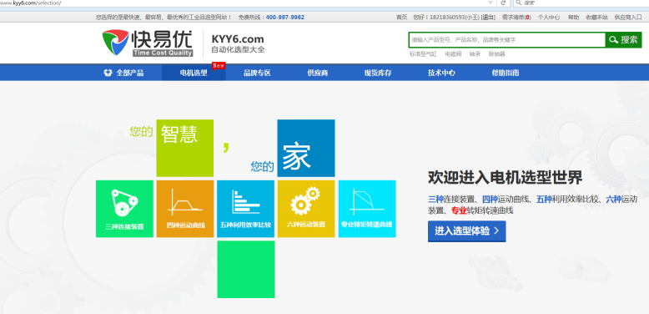The width and height of the screenshot is (649, 314).
Task: Open the 品牌专区 navigation tab
Action: [257, 73]
